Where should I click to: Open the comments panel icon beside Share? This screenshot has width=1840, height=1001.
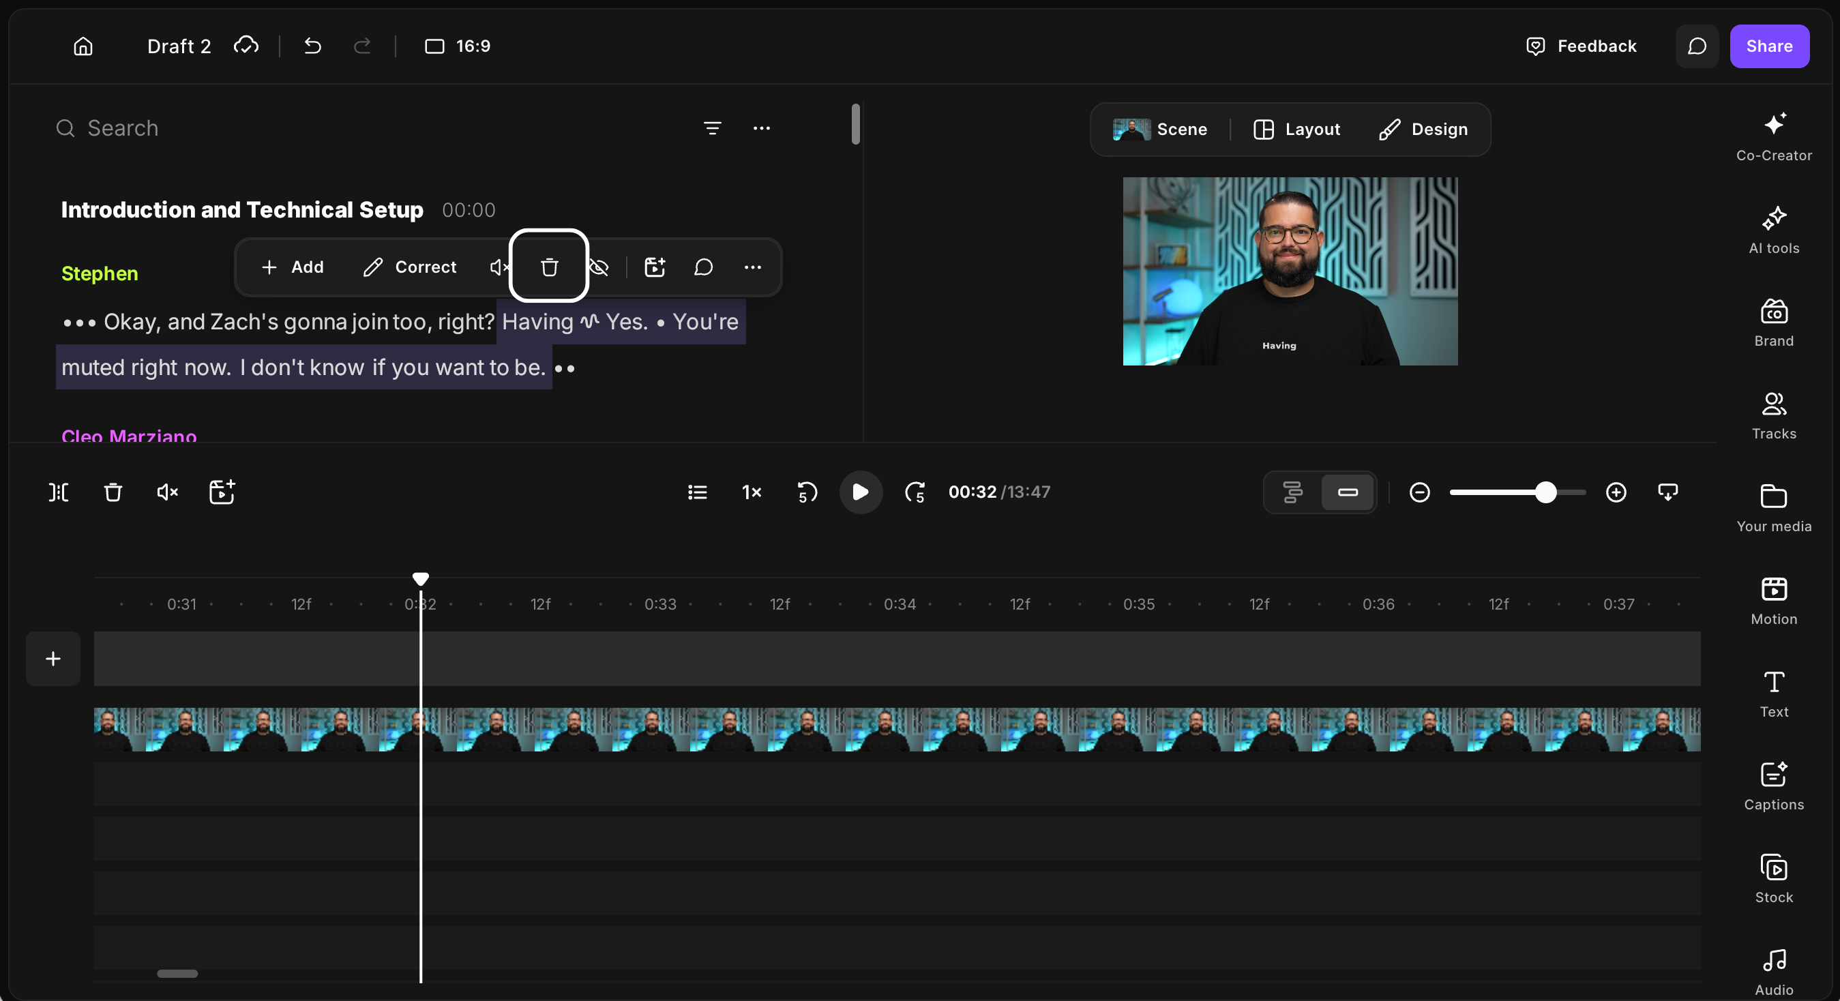pyautogui.click(x=1697, y=46)
